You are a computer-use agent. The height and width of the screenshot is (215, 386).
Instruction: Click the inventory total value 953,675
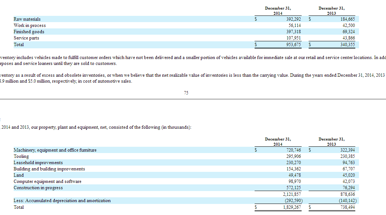coord(293,45)
